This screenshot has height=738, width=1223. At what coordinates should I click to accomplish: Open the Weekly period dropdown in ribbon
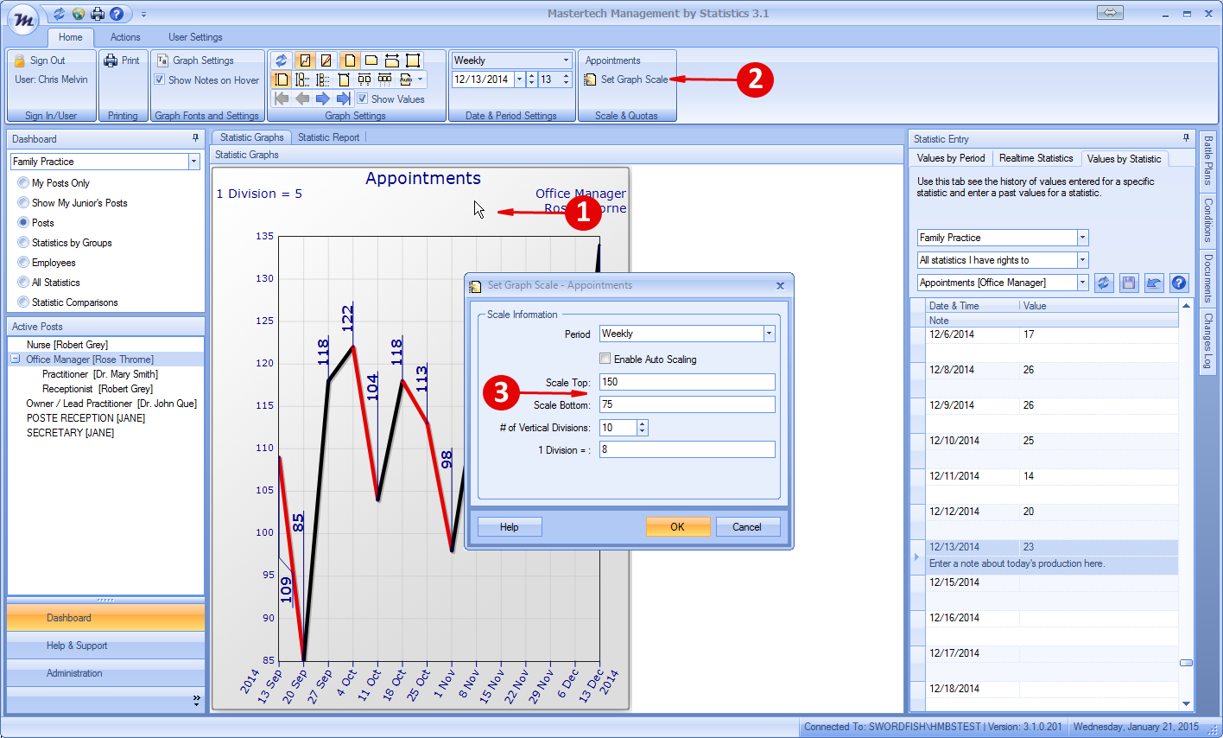coord(566,60)
